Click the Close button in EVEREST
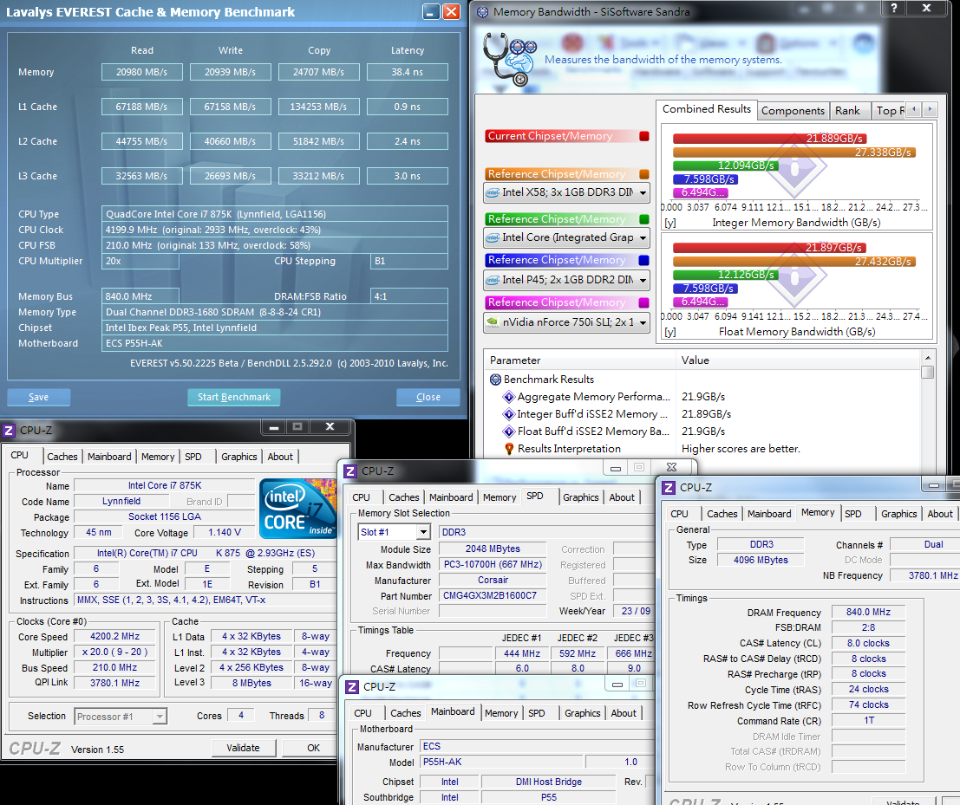The height and width of the screenshot is (805, 960). coord(428,397)
